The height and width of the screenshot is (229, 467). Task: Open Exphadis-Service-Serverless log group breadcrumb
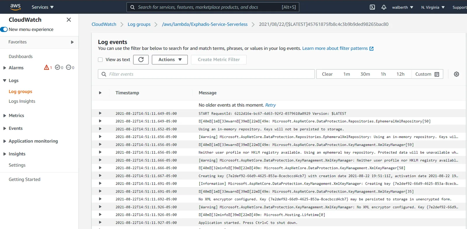click(205, 24)
